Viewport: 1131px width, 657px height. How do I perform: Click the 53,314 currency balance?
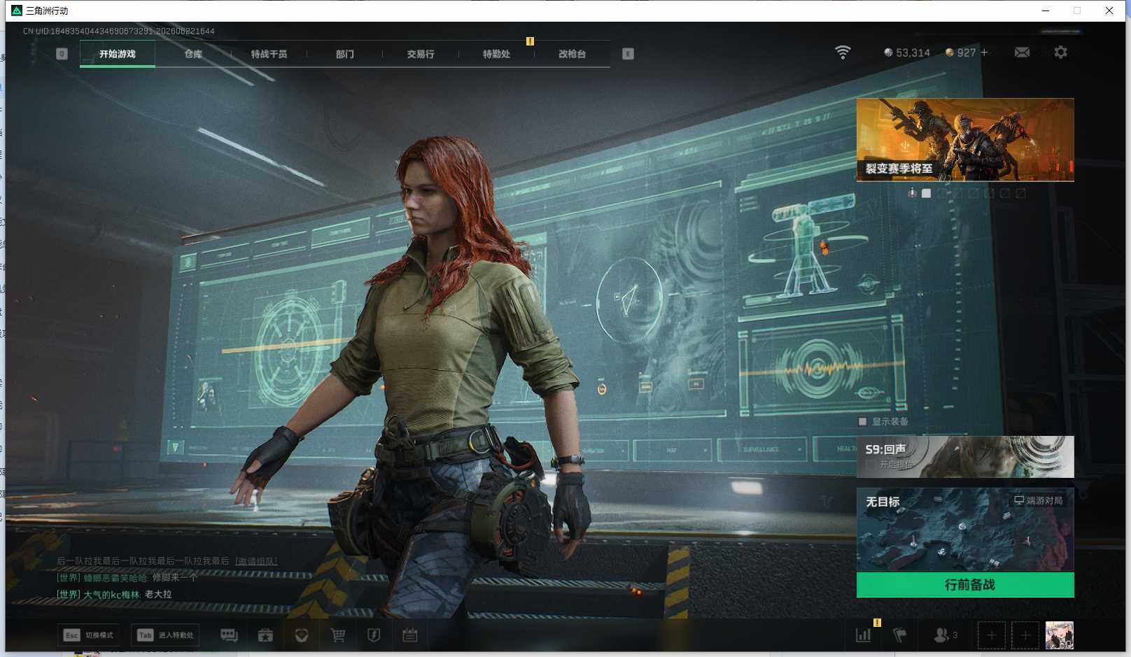[x=907, y=52]
